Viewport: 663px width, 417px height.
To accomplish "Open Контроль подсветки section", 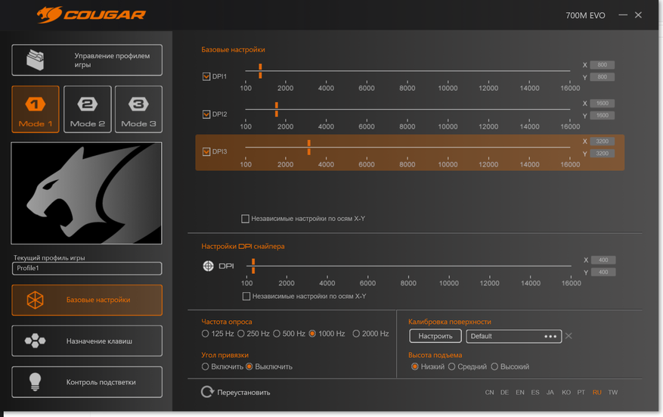I will [87, 382].
